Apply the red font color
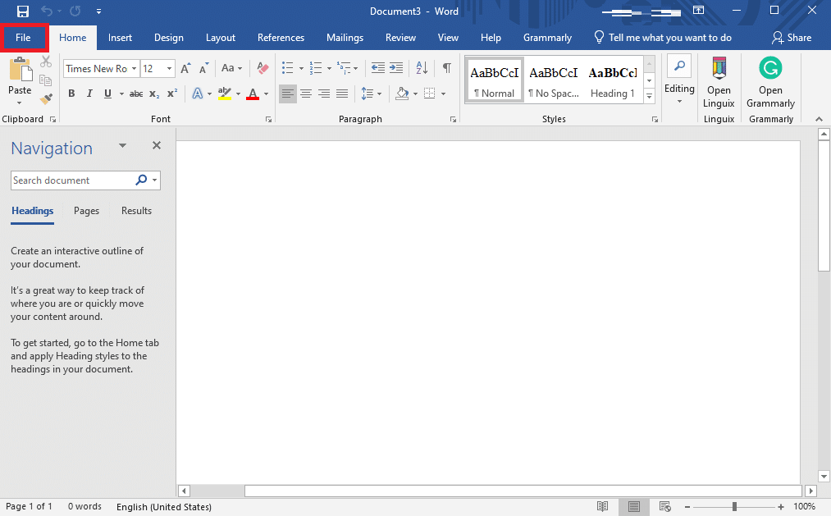This screenshot has height=516, width=831. pos(253,94)
